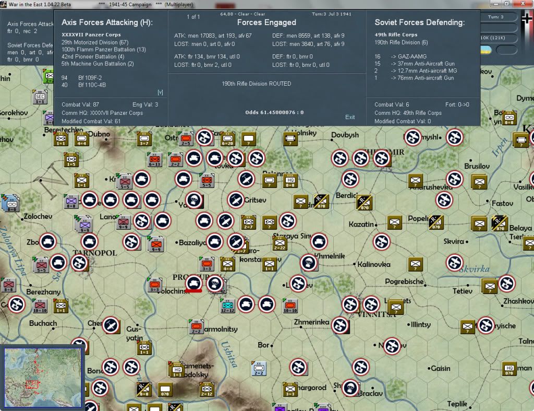Click the XXXXVII Panzer Corps heading
The image size is (534, 411).
point(91,35)
